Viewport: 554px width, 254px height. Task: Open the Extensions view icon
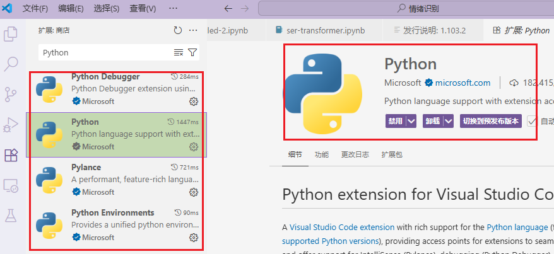pos(11,155)
